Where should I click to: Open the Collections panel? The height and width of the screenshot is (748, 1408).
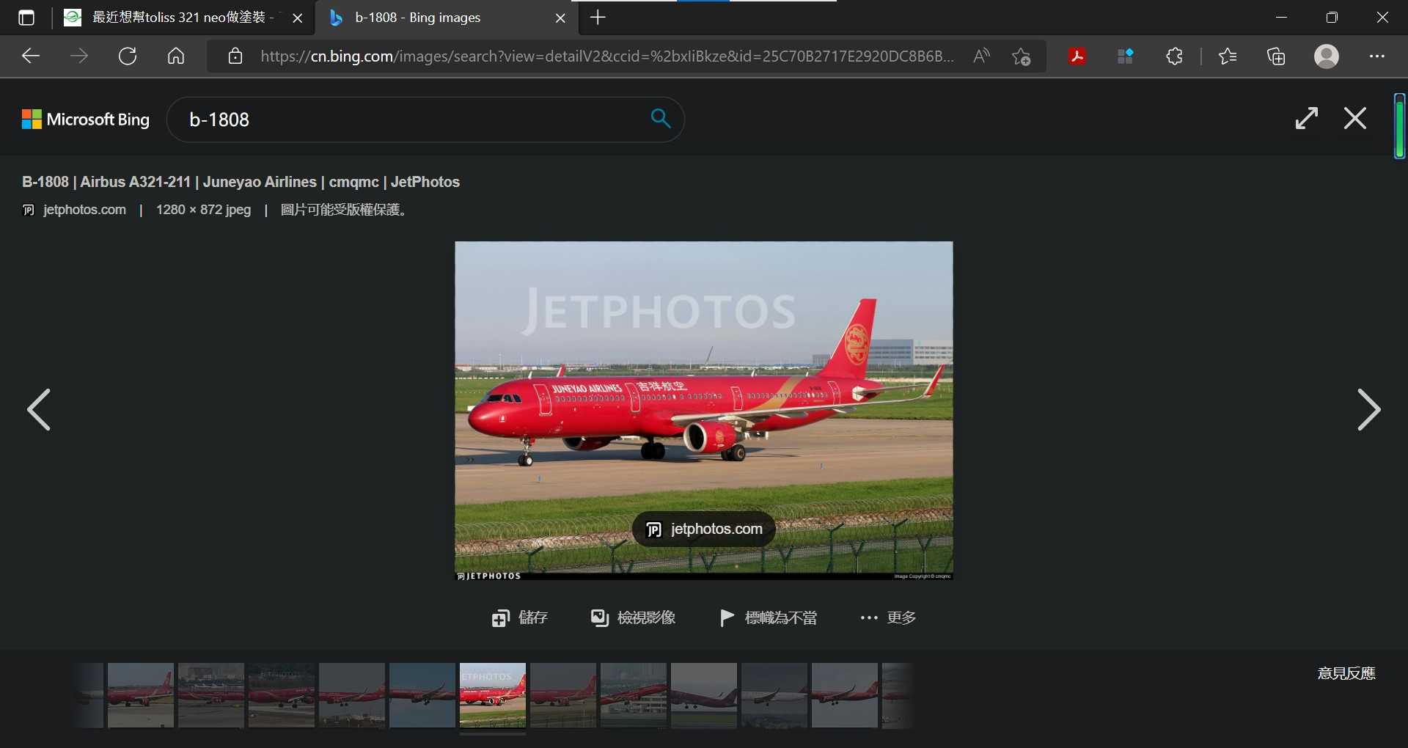click(1276, 56)
